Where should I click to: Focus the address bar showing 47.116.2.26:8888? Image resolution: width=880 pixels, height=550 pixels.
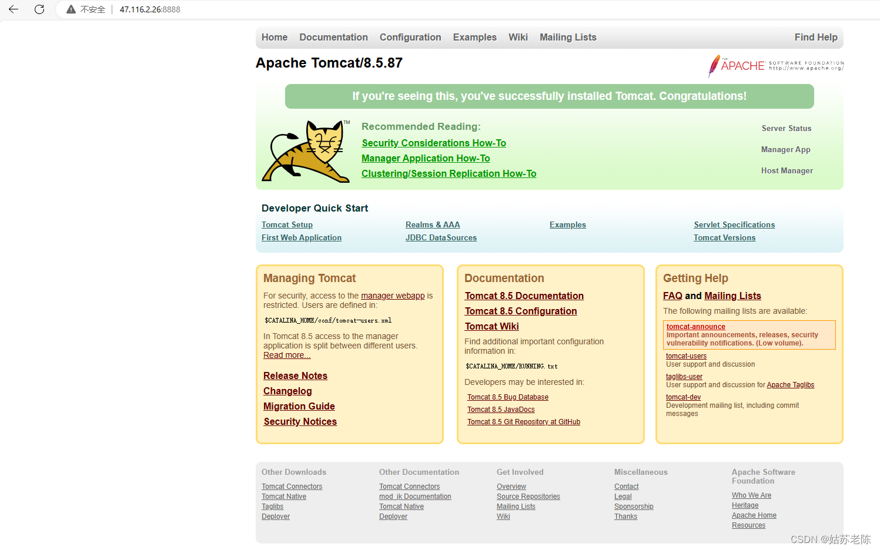[x=150, y=9]
